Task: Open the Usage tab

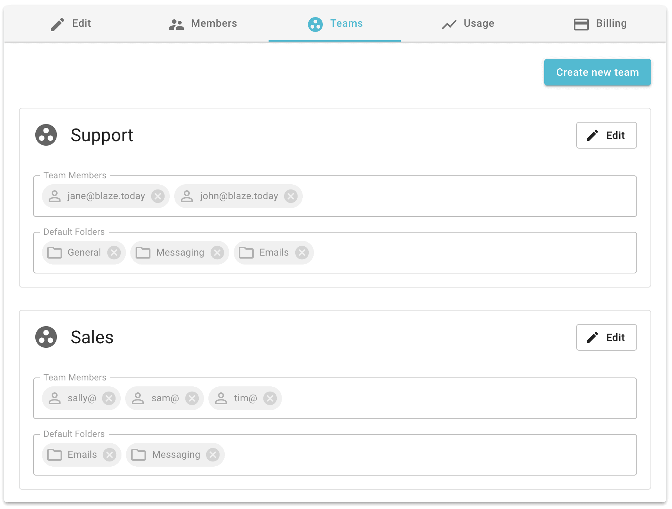Action: coord(468,23)
